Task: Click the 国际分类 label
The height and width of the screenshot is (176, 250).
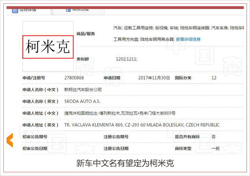Action: pos(183,78)
